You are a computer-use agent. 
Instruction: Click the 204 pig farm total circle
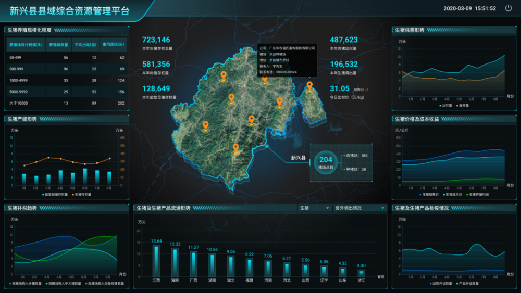(326, 163)
